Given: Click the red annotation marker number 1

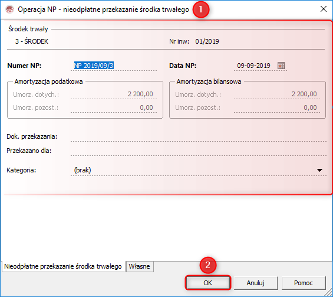Looking at the screenshot, I should click(201, 9).
